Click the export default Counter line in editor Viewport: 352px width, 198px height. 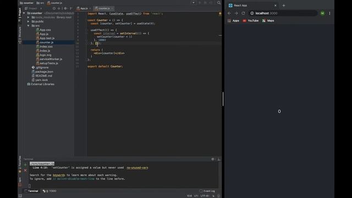click(x=105, y=67)
